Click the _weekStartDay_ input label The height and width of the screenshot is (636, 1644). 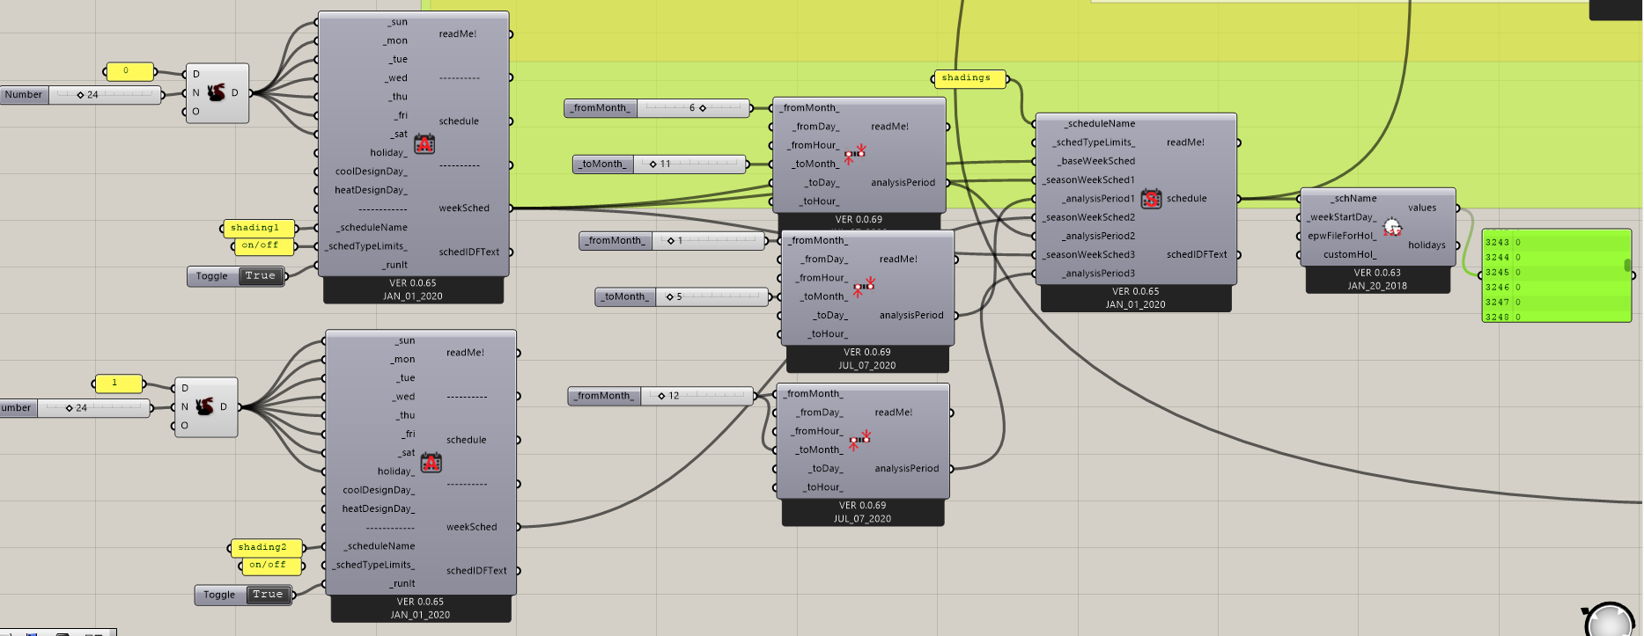click(1341, 217)
